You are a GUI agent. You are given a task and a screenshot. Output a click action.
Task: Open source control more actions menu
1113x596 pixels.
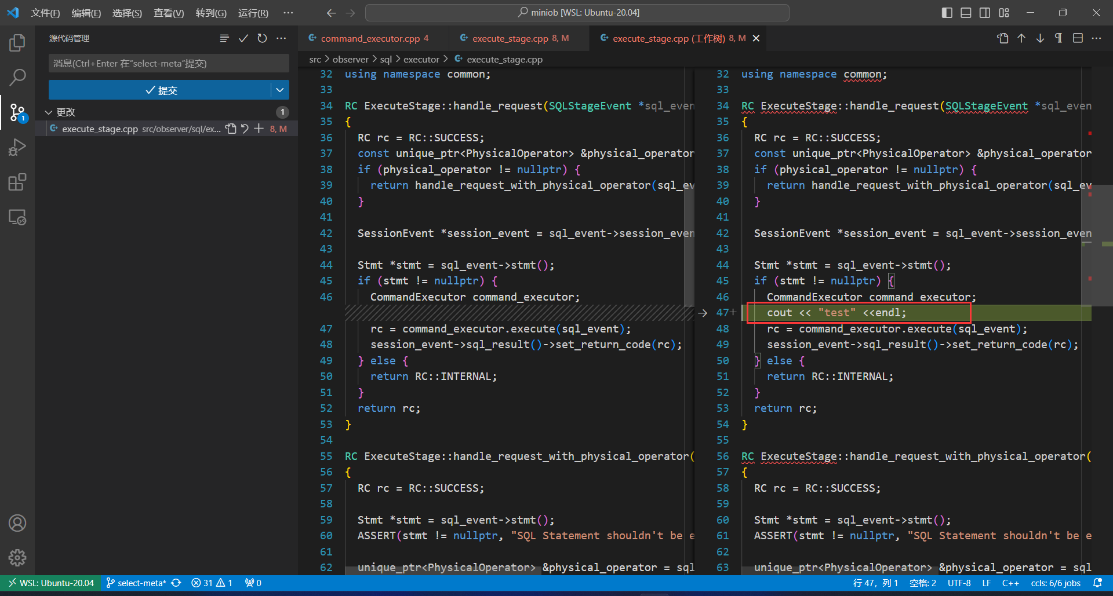(x=281, y=38)
